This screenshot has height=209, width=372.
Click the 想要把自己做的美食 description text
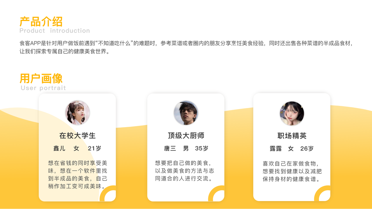184,171
